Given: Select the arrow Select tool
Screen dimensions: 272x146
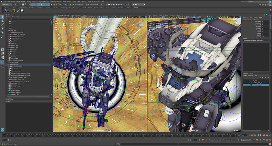Looking at the screenshot, I should tap(2, 17).
